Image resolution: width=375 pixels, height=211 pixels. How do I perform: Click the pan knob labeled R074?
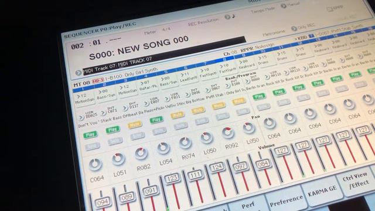point(185,143)
